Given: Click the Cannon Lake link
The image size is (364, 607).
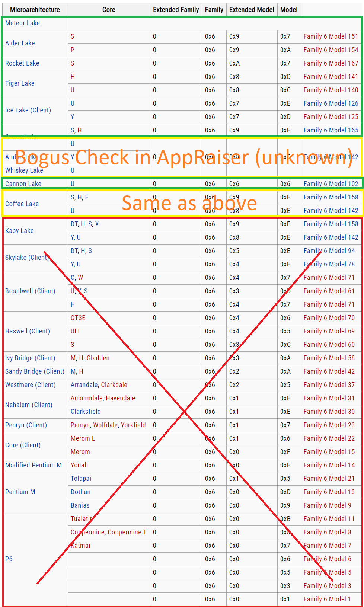Looking at the screenshot, I should pyautogui.click(x=23, y=184).
